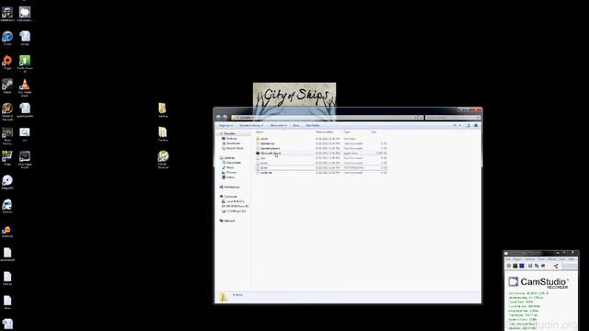Image resolution: width=589 pixels, height=331 pixels.
Task: Open the change view dropdown arrow in Explorer
Action: (x=460, y=125)
